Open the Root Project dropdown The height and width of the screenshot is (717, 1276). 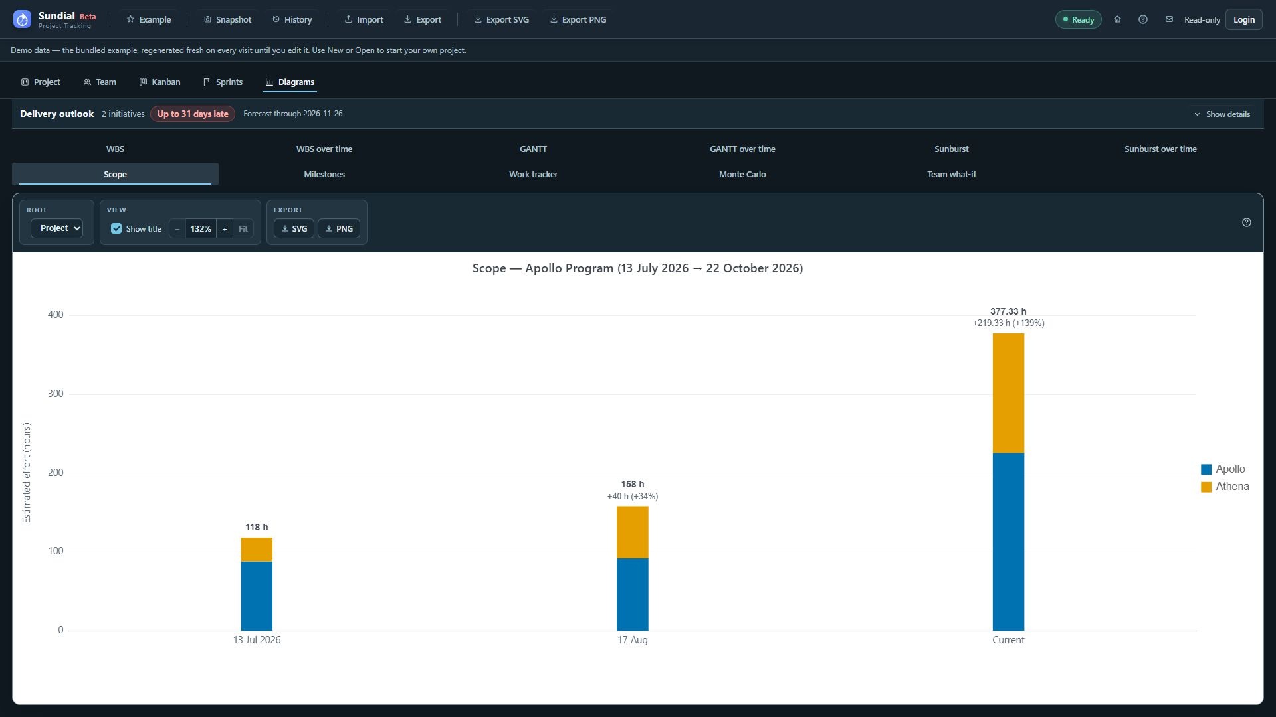coord(56,228)
